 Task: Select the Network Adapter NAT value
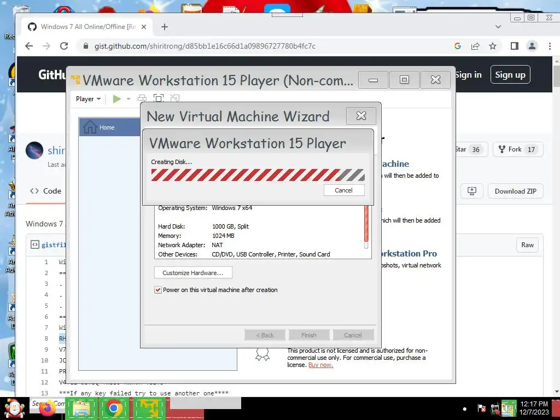tap(217, 245)
